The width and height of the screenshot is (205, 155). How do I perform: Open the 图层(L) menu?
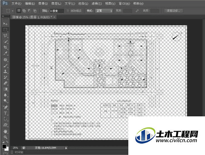(56, 3)
